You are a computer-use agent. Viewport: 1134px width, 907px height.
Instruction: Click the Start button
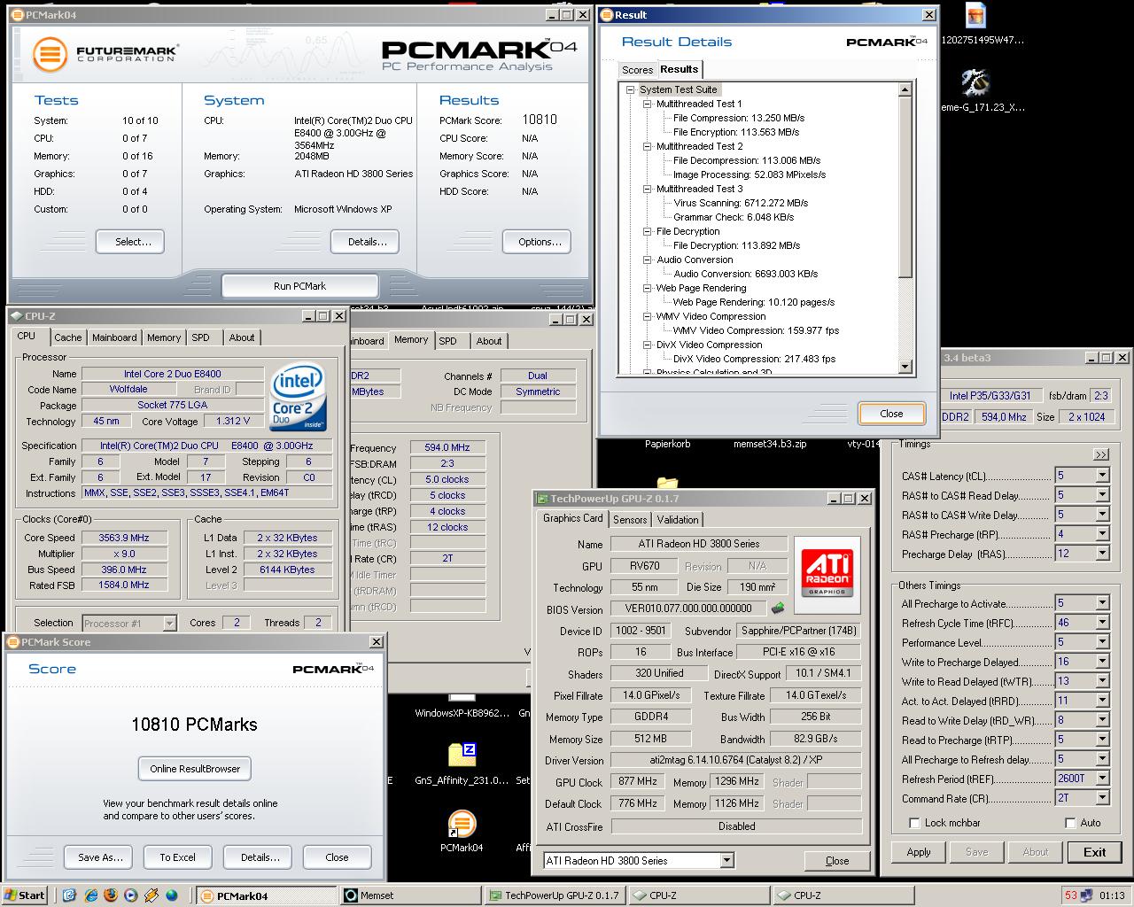point(25,895)
